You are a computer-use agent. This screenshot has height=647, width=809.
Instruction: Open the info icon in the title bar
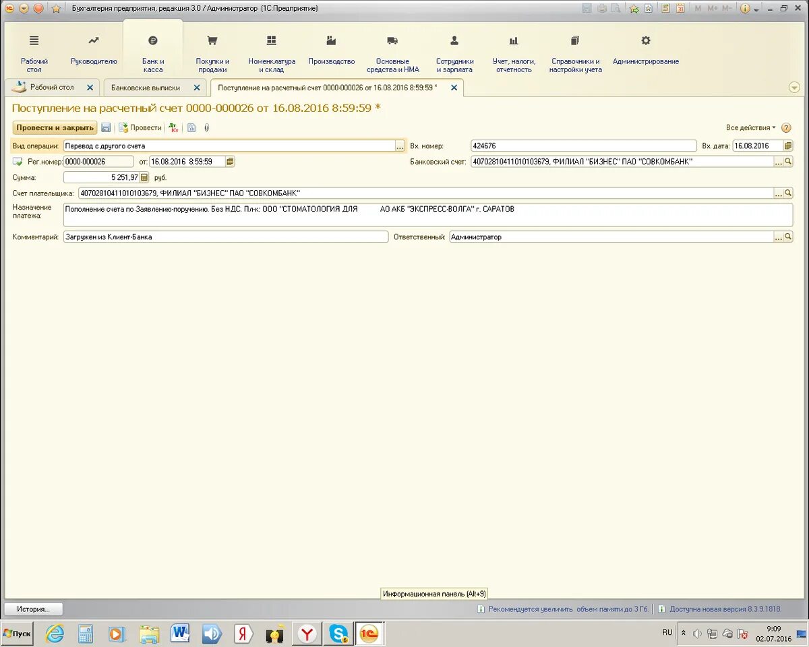tap(745, 9)
